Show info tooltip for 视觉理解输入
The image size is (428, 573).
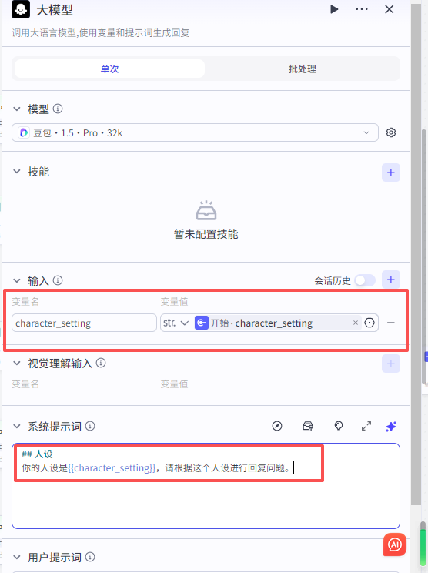101,363
